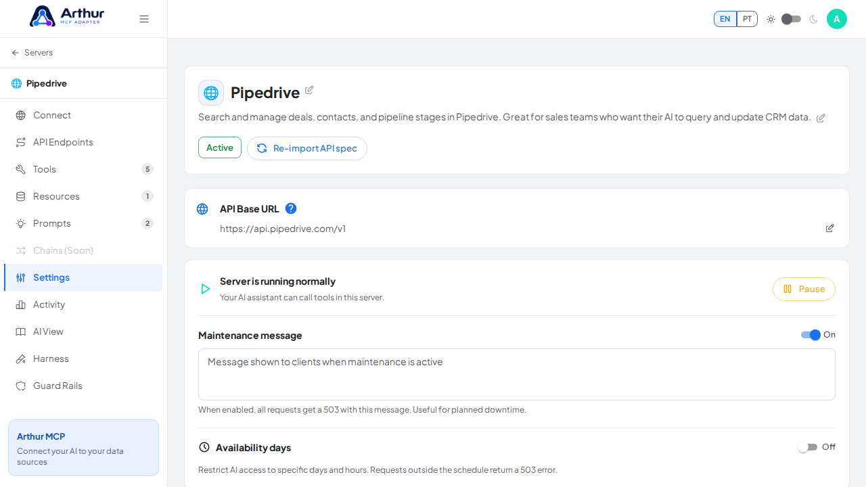Focus the maintenance message text box
Screen dimensions: 866x487
(517, 374)
